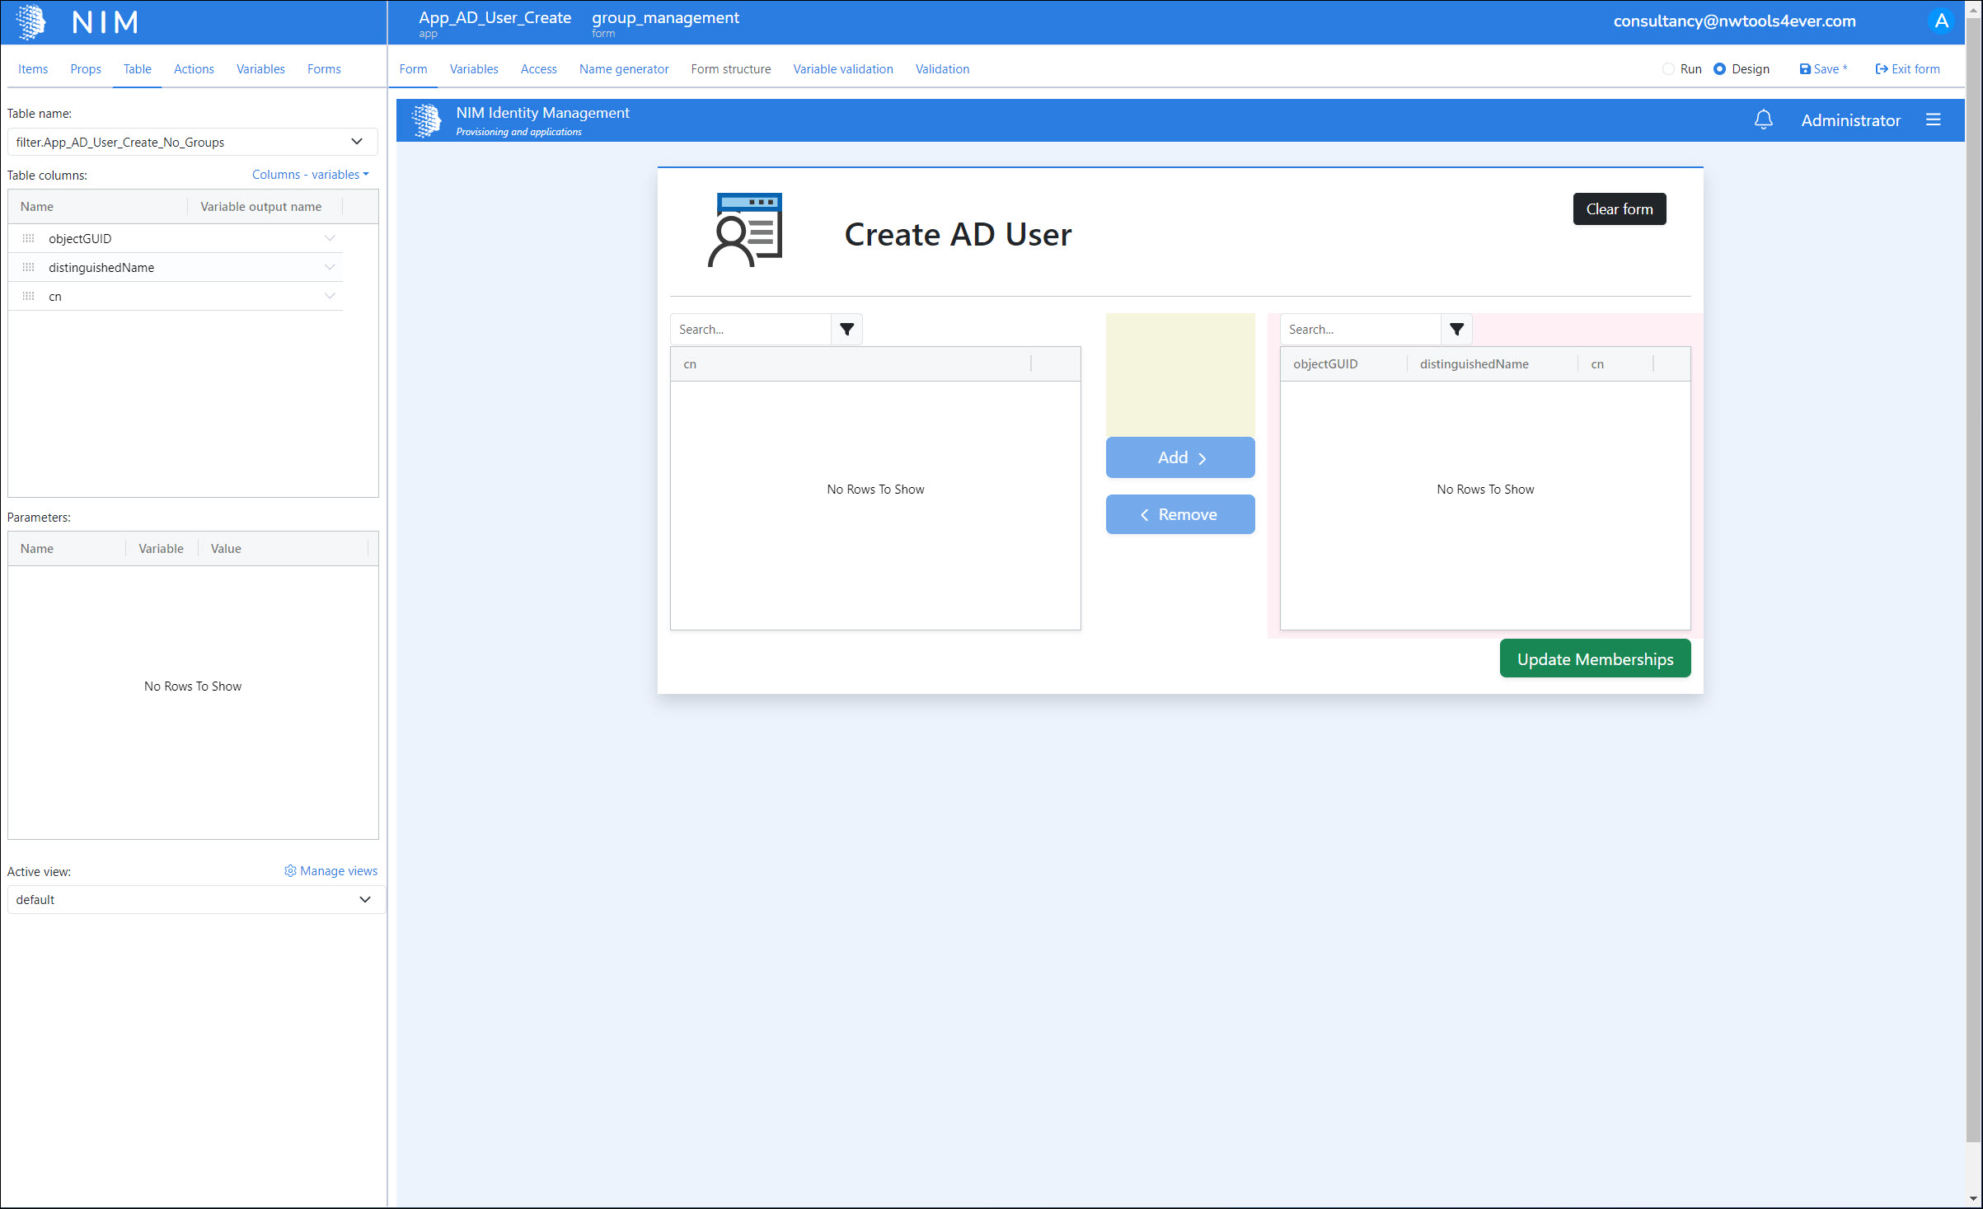Click the filter icon of left group table

coord(846,330)
